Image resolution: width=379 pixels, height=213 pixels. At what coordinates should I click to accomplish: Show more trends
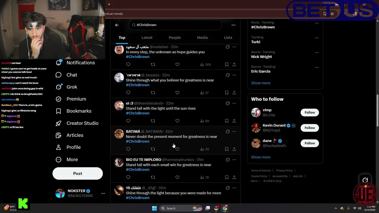[x=261, y=83]
